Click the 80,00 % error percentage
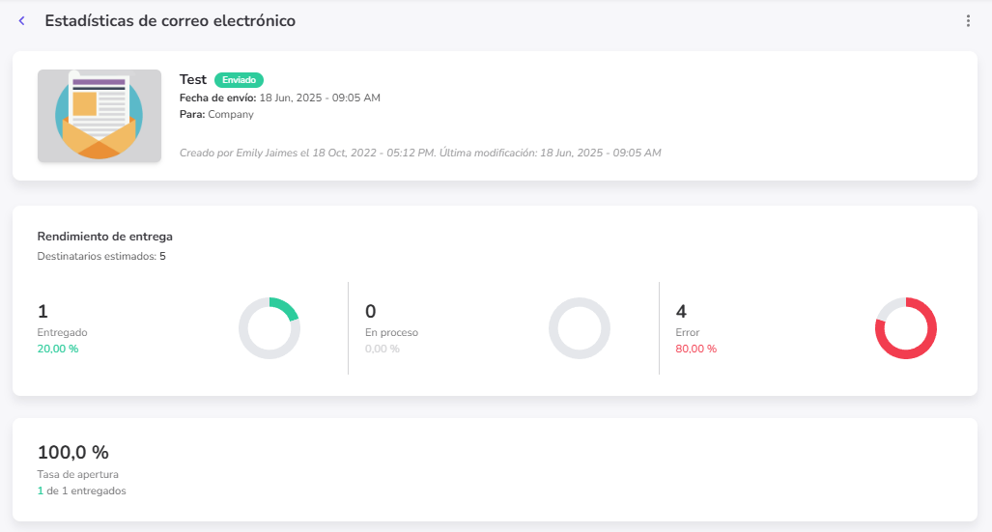The height and width of the screenshot is (532, 992). (x=695, y=349)
